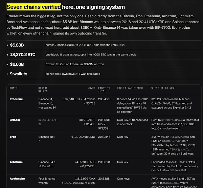Click 'signed their own payout; 1 was delegated'
The width and height of the screenshot is (203, 188).
(x=73, y=74)
